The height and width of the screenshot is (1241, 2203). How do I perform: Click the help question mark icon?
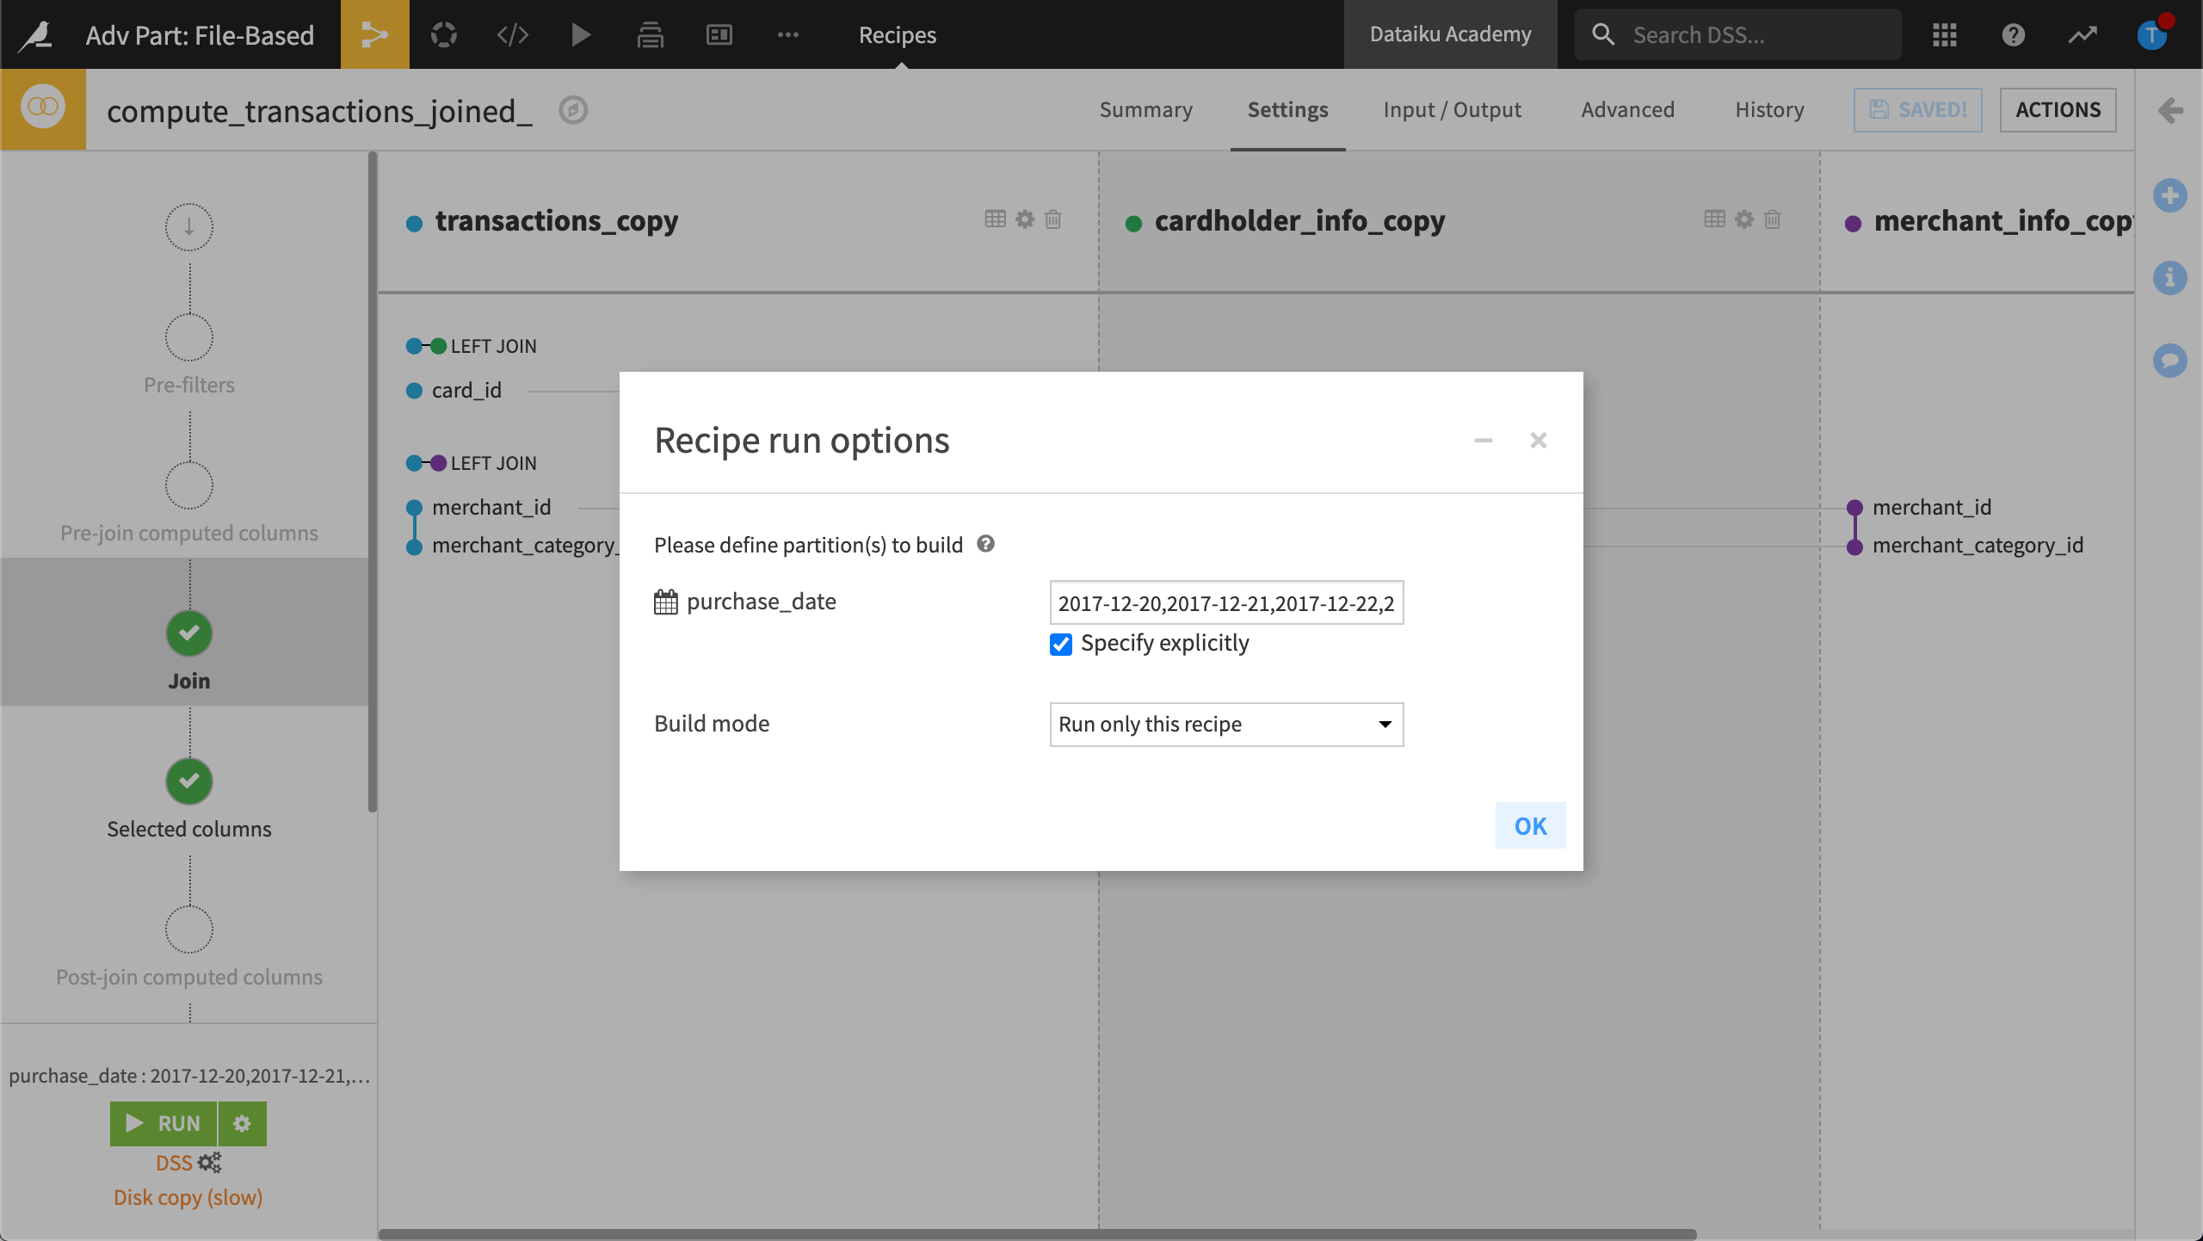985,543
